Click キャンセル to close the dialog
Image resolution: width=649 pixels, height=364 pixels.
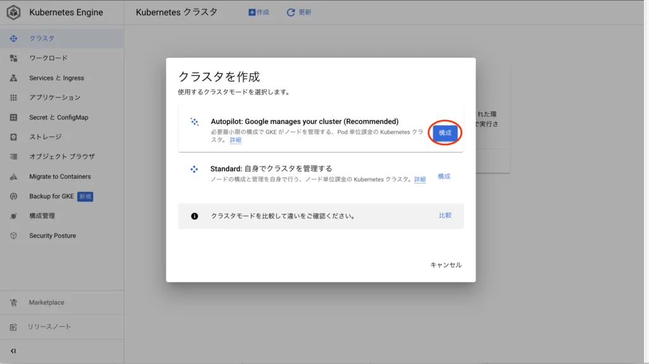(446, 265)
